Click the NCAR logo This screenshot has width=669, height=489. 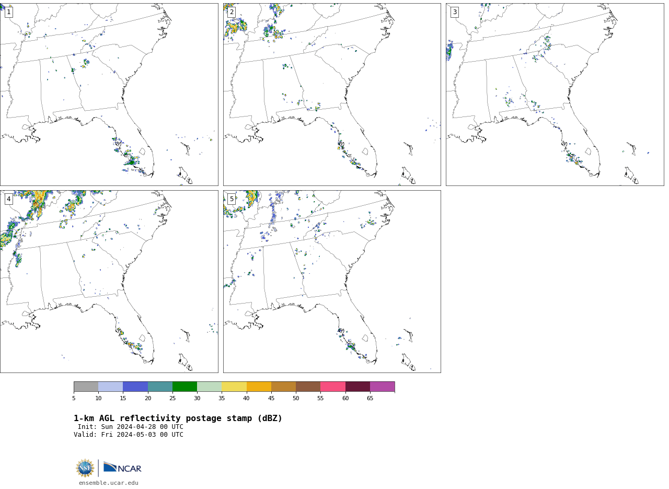point(122,468)
